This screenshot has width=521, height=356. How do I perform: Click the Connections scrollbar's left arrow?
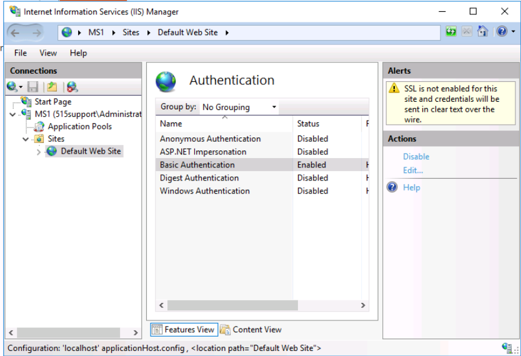click(11, 332)
